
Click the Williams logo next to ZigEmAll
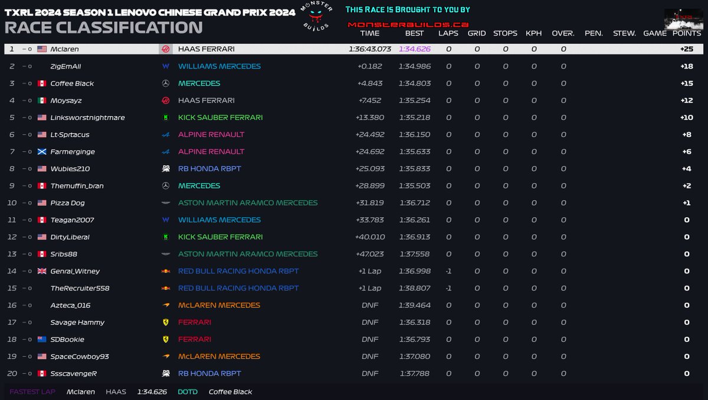click(166, 67)
